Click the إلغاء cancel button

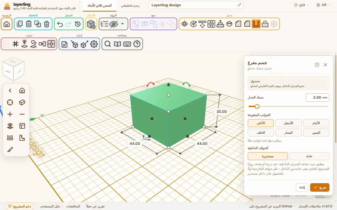(302, 187)
